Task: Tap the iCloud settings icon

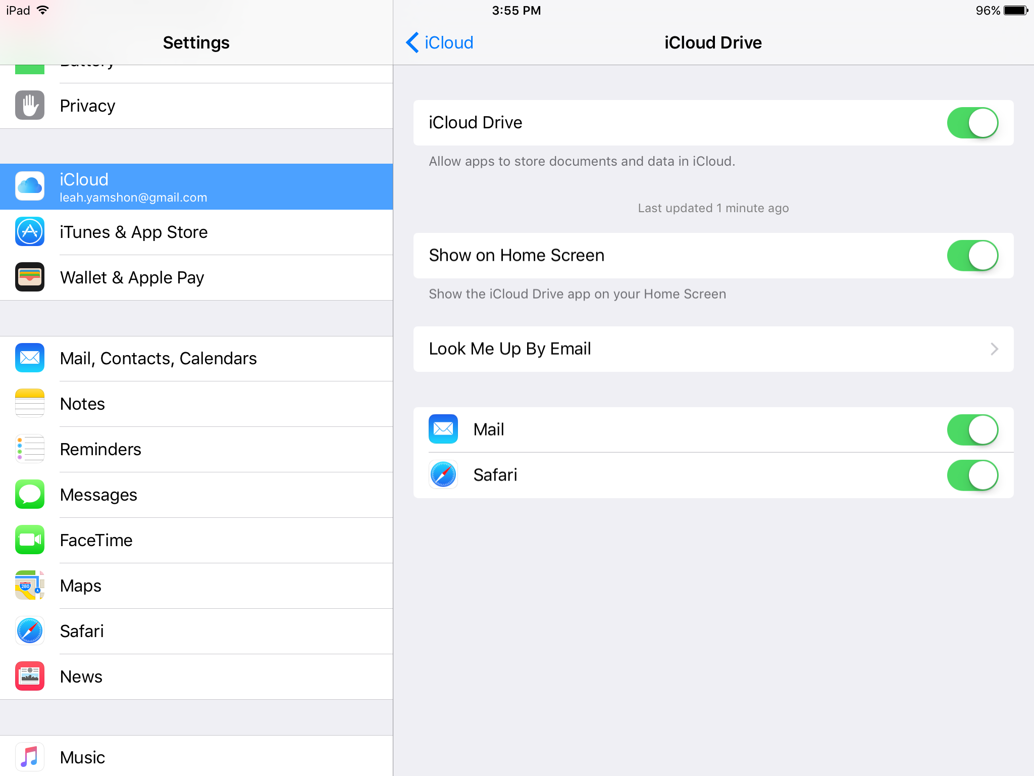Action: pyautogui.click(x=29, y=186)
